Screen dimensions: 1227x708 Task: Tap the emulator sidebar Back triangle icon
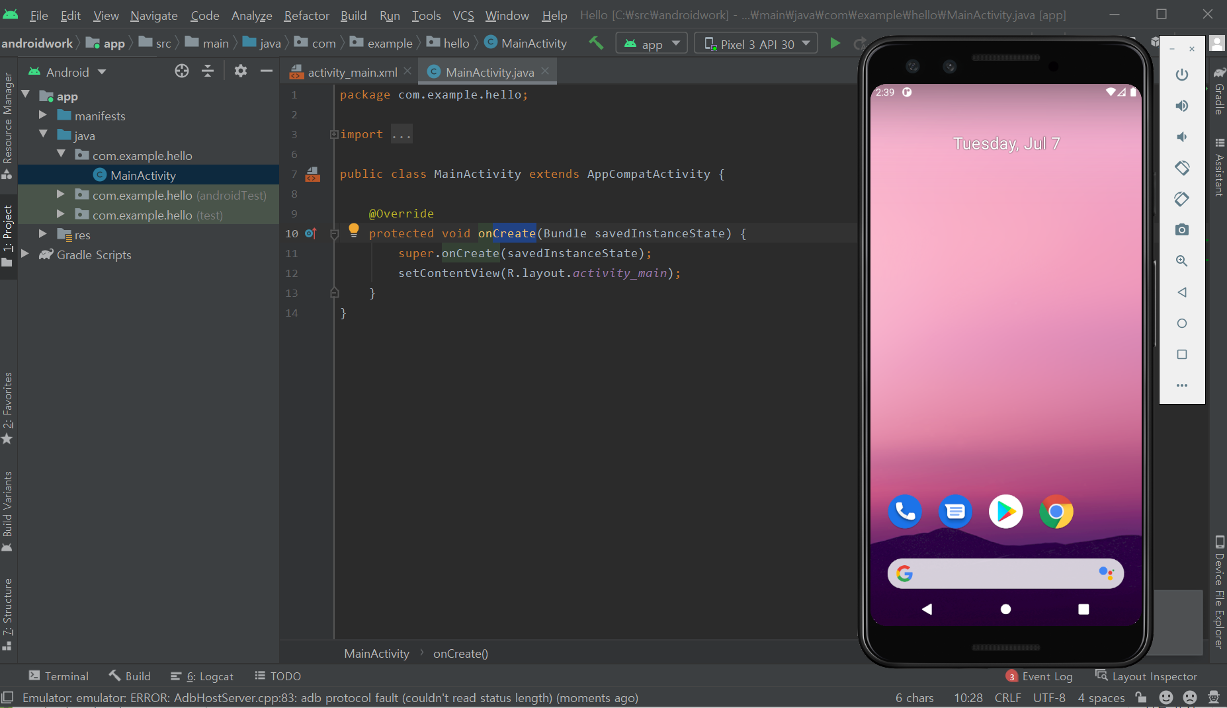pyautogui.click(x=1182, y=292)
